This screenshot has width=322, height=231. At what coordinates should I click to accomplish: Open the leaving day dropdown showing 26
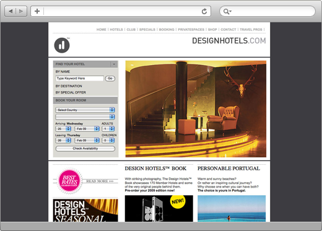(63, 141)
